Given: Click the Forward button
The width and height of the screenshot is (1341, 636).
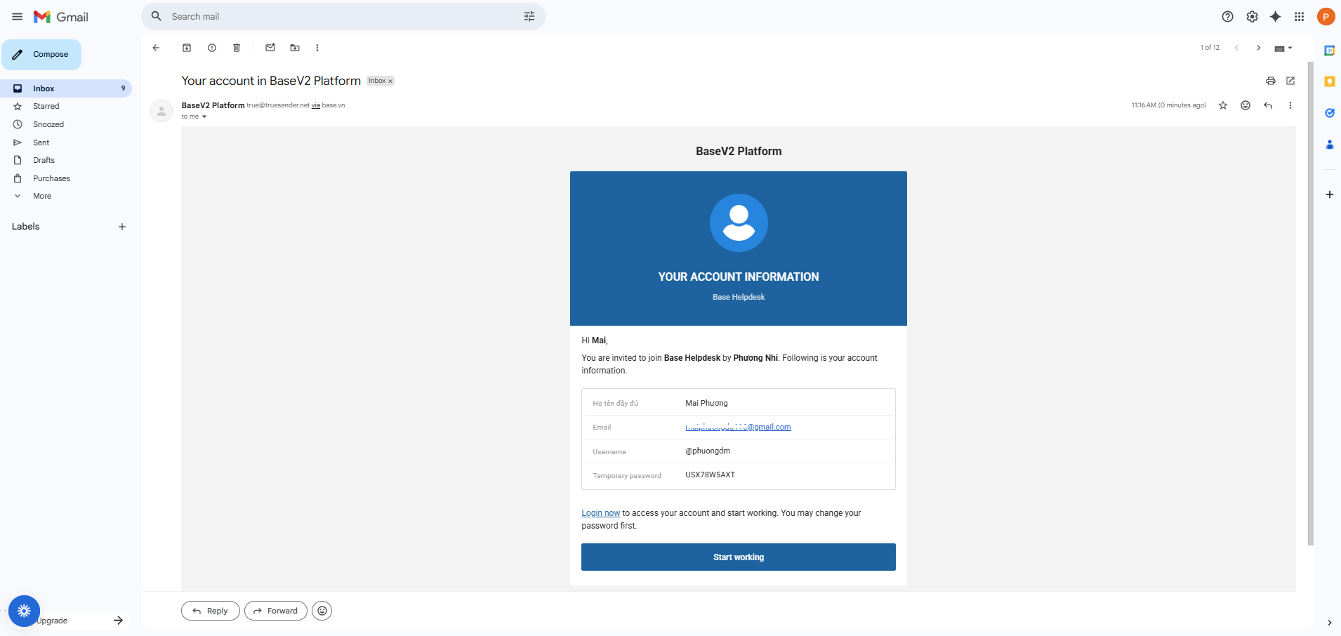Looking at the screenshot, I should click(x=276, y=611).
